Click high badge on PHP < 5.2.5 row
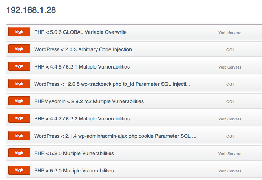 (x=19, y=153)
